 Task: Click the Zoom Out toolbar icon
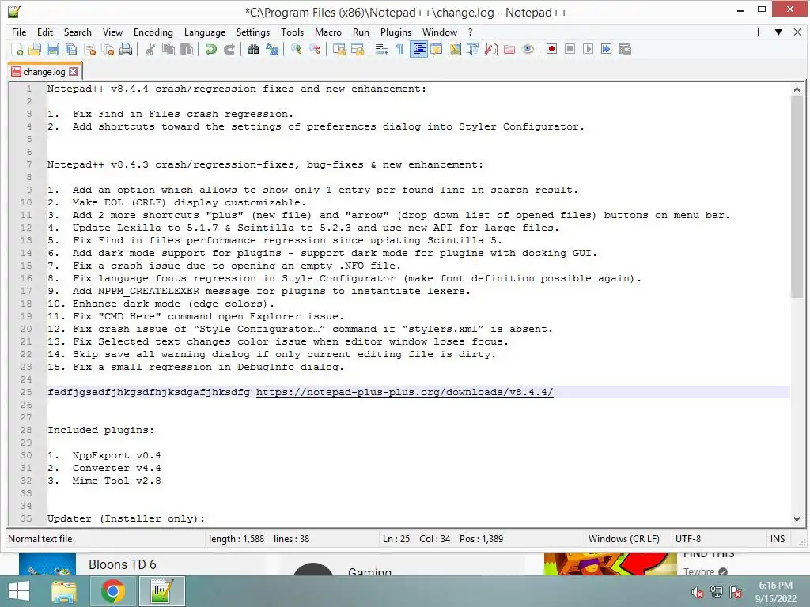coord(315,49)
